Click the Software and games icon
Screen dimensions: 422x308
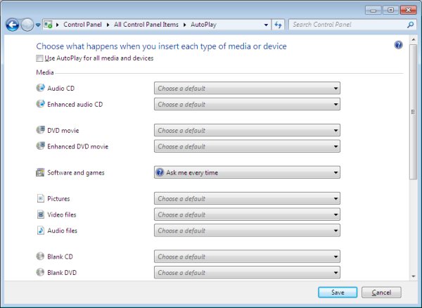click(x=40, y=172)
